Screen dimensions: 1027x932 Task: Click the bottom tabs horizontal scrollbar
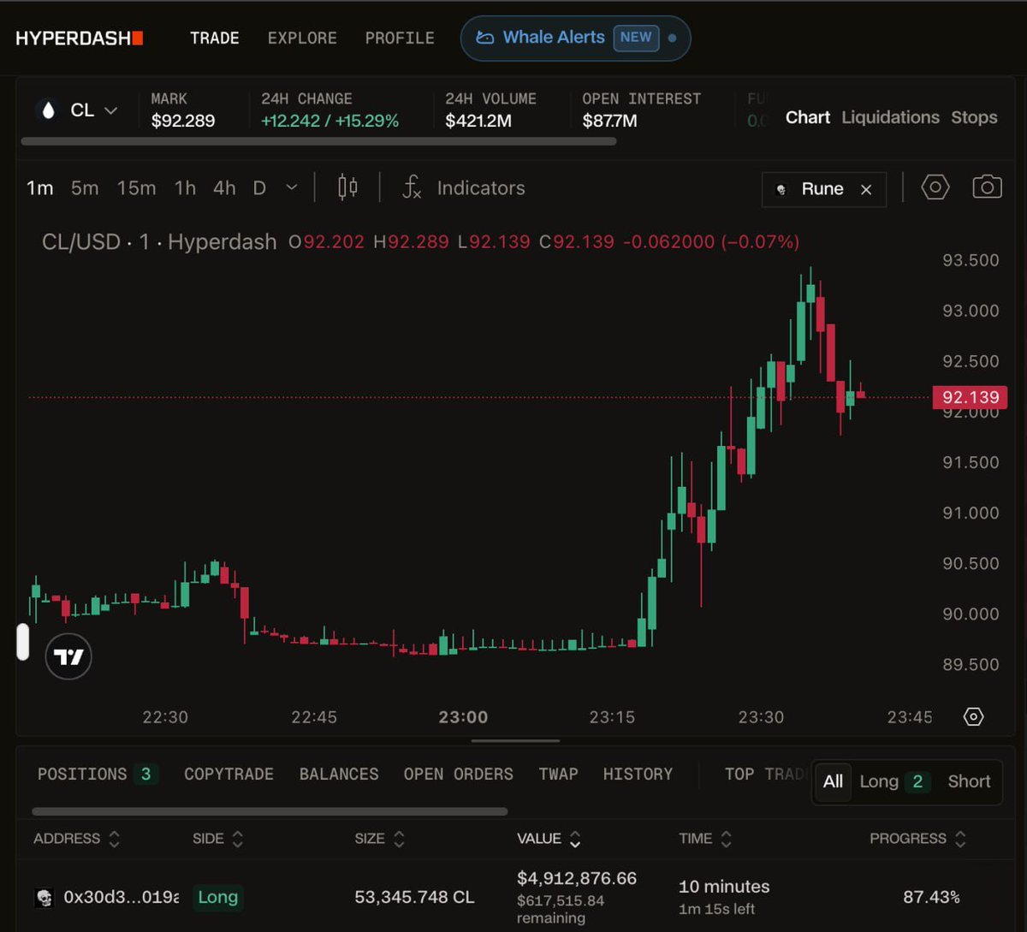coord(270,811)
